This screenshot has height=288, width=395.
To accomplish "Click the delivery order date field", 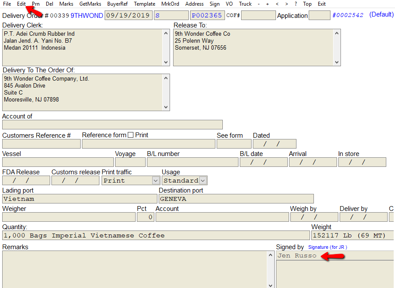I will pyautogui.click(x=129, y=15).
